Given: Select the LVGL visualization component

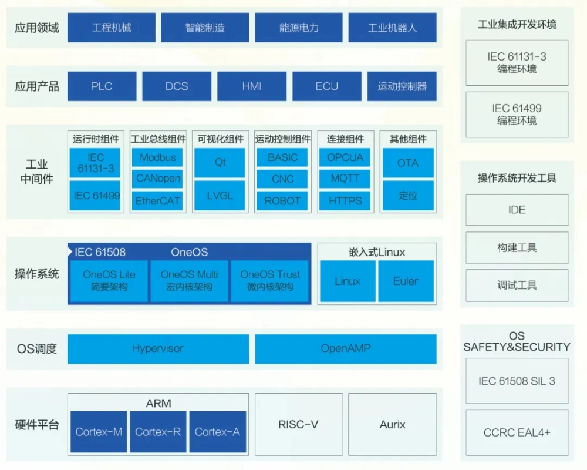Looking at the screenshot, I should (x=220, y=196).
